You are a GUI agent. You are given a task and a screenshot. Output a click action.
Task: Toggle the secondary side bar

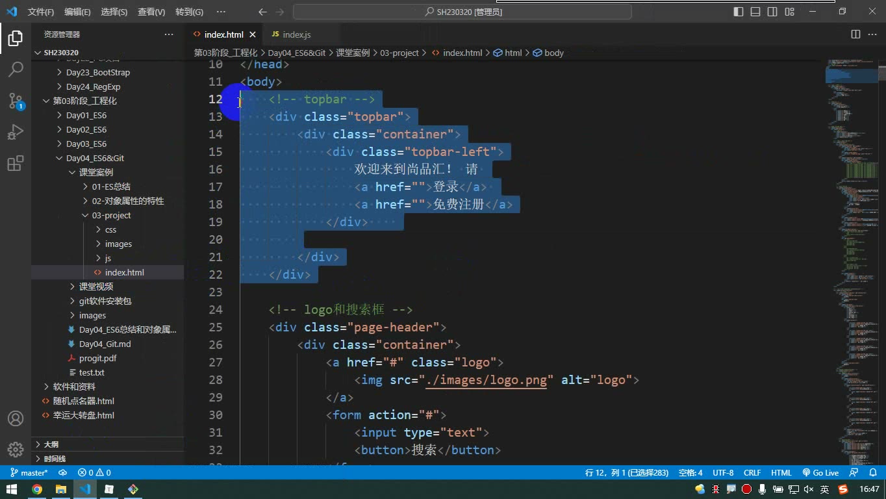(772, 12)
